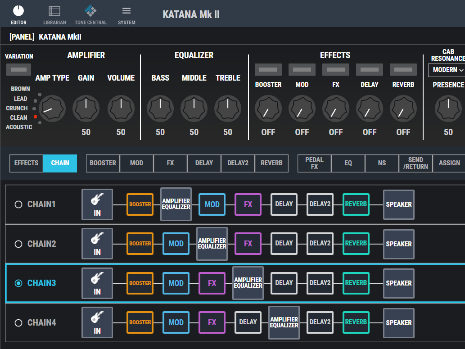Select the Amplifier Equalizer block in CHAIN1
465x349 pixels.
(x=176, y=204)
